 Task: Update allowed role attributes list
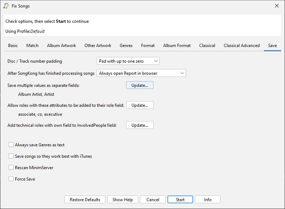(x=140, y=105)
